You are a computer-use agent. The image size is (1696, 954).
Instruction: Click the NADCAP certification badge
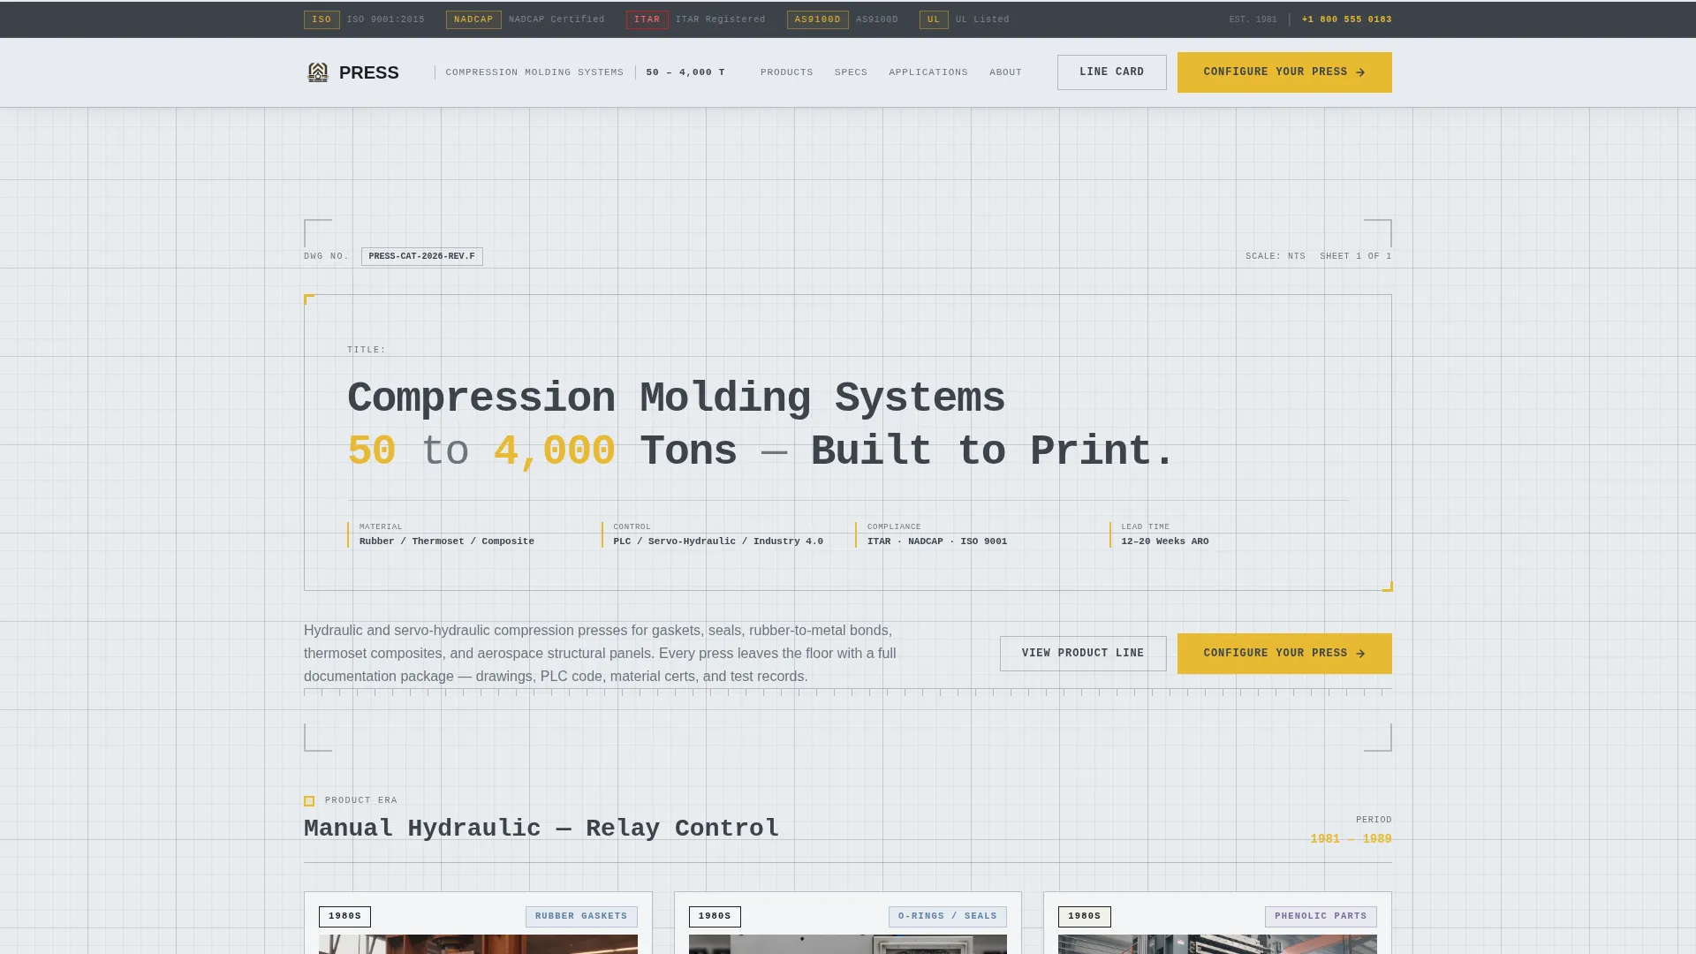click(473, 19)
